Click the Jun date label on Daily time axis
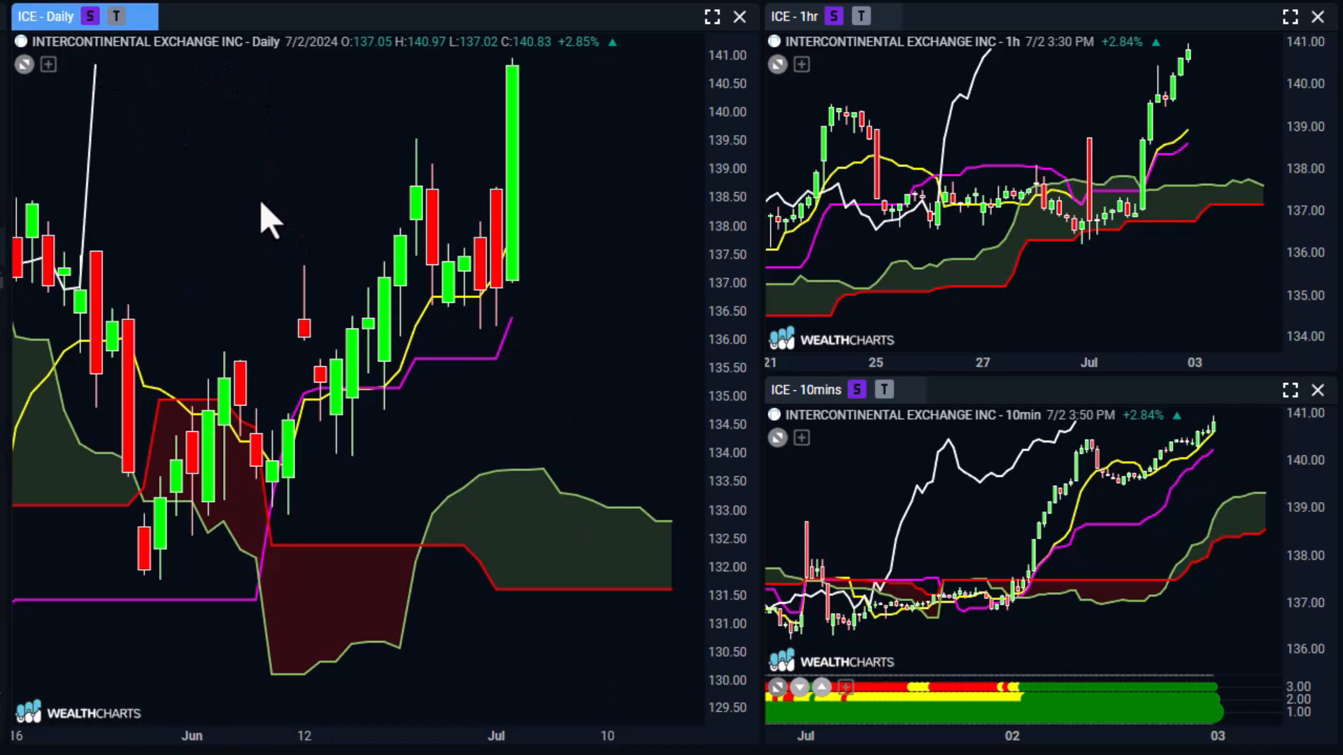The height and width of the screenshot is (755, 1343). (x=192, y=735)
